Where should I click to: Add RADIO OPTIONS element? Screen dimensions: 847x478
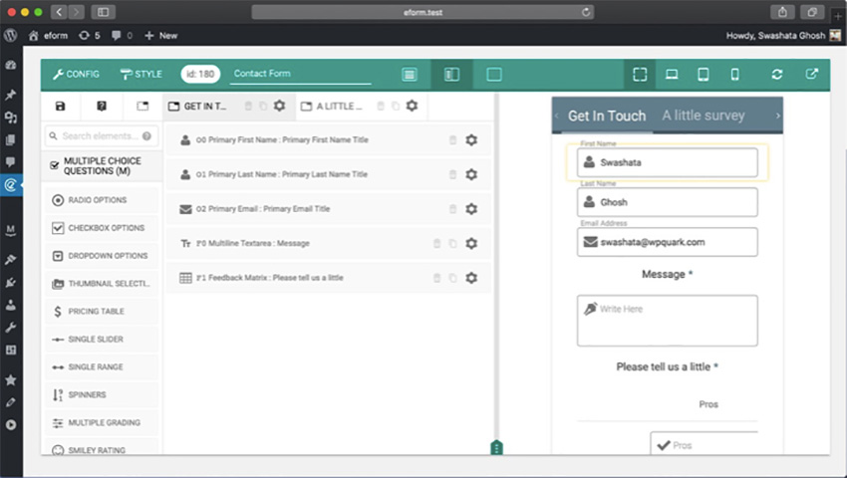click(102, 200)
